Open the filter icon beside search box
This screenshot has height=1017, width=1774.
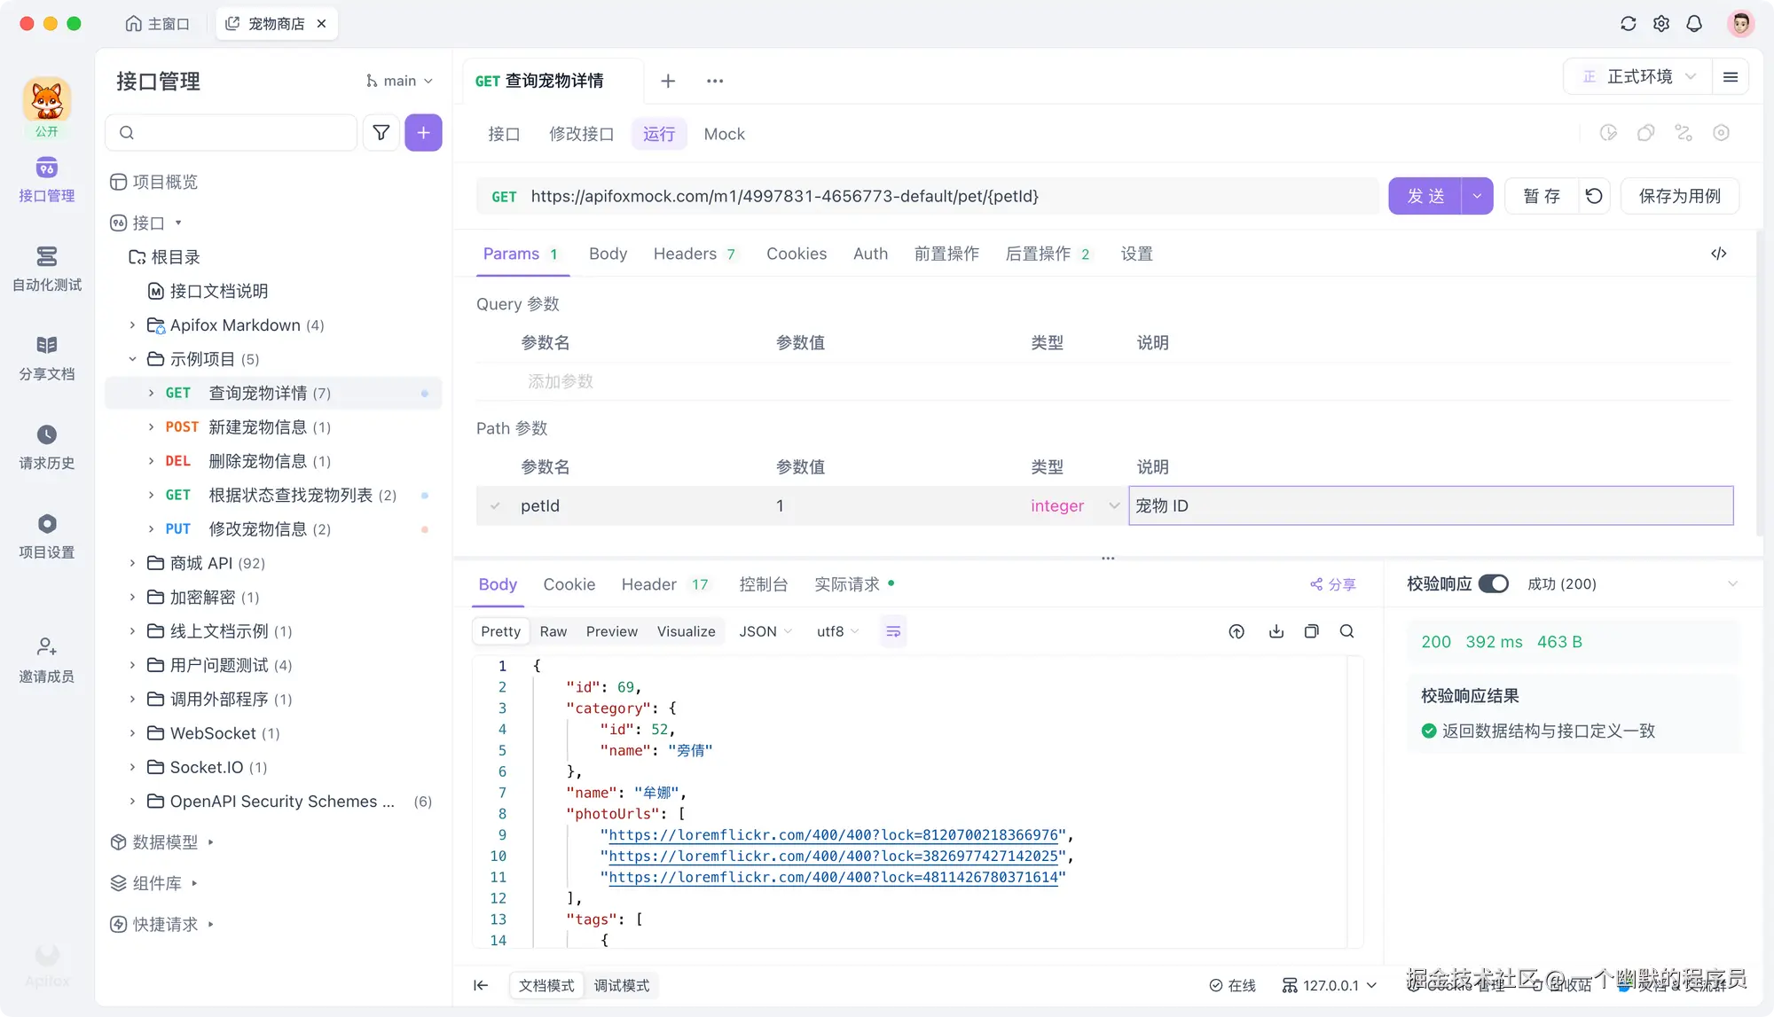point(381,132)
